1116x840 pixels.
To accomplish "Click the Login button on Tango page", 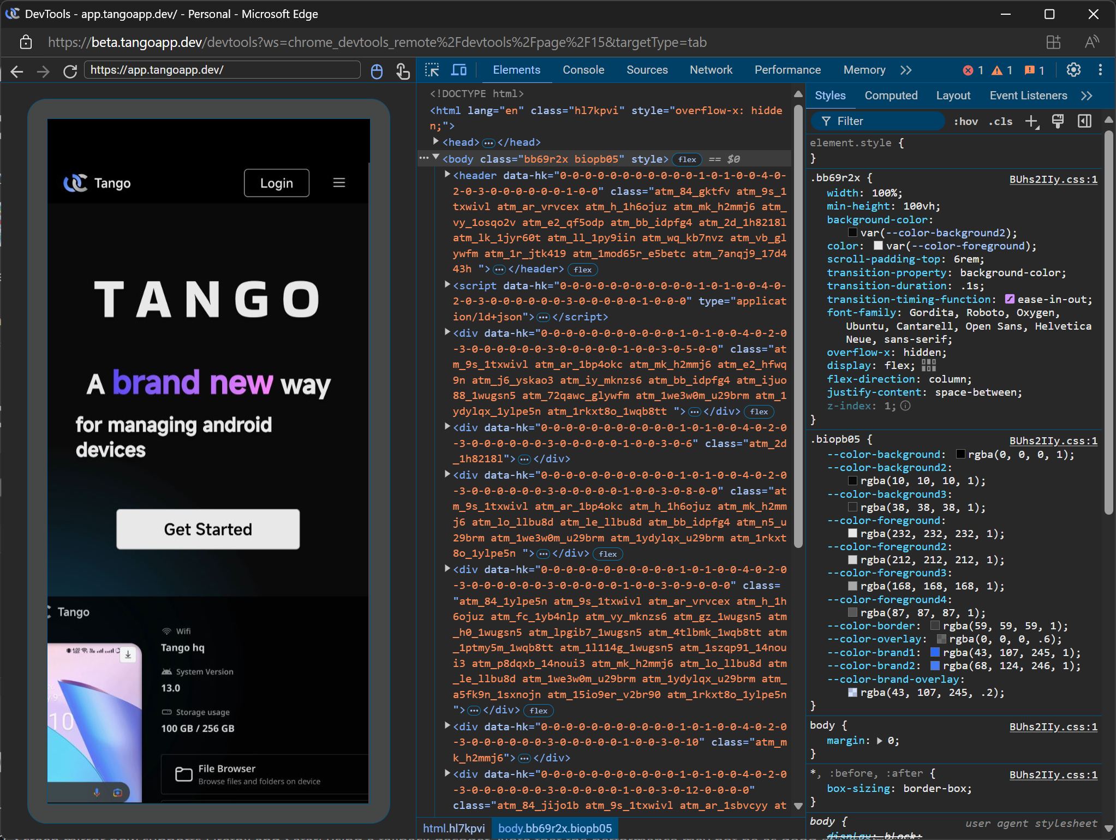I will [x=277, y=183].
